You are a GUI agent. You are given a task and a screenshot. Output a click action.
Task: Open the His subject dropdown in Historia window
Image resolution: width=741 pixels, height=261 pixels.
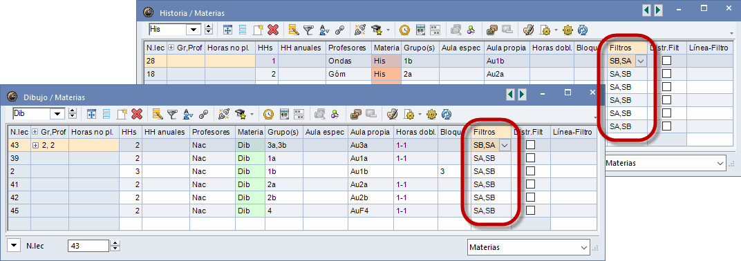tap(194, 29)
